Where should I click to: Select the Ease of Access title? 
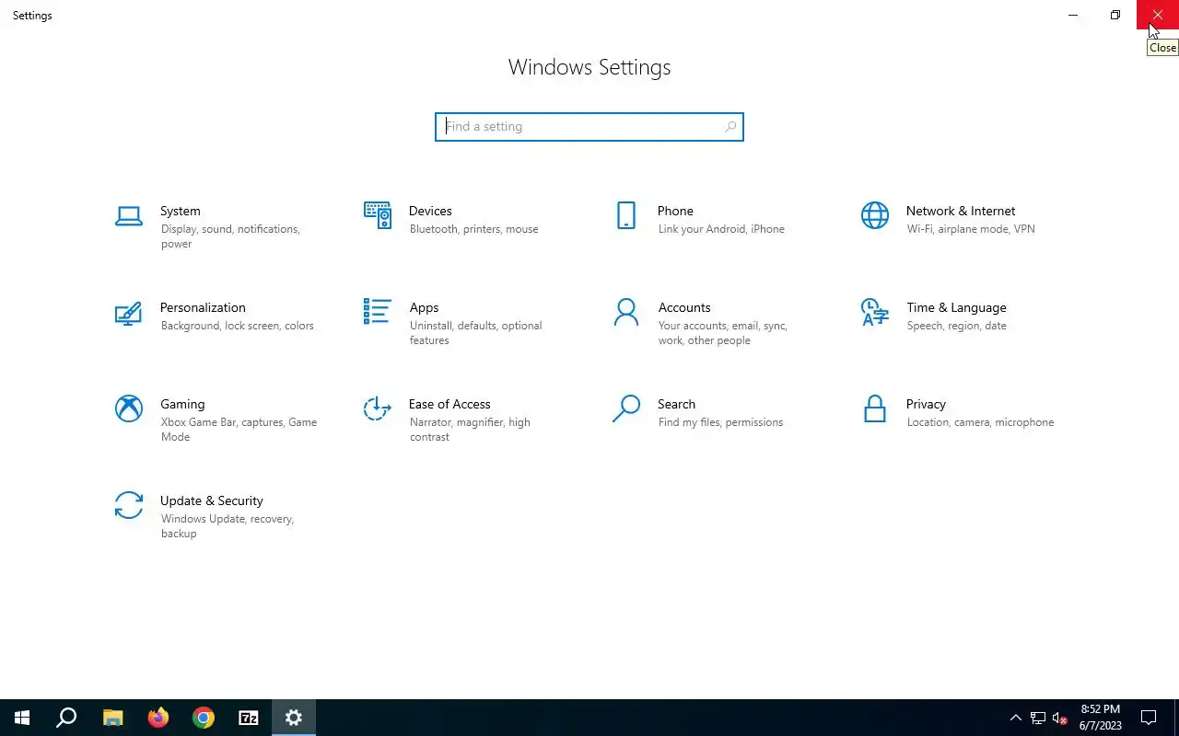tap(449, 404)
